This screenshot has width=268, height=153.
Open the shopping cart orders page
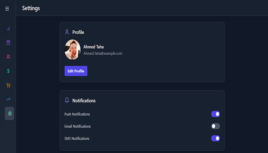coord(8,85)
